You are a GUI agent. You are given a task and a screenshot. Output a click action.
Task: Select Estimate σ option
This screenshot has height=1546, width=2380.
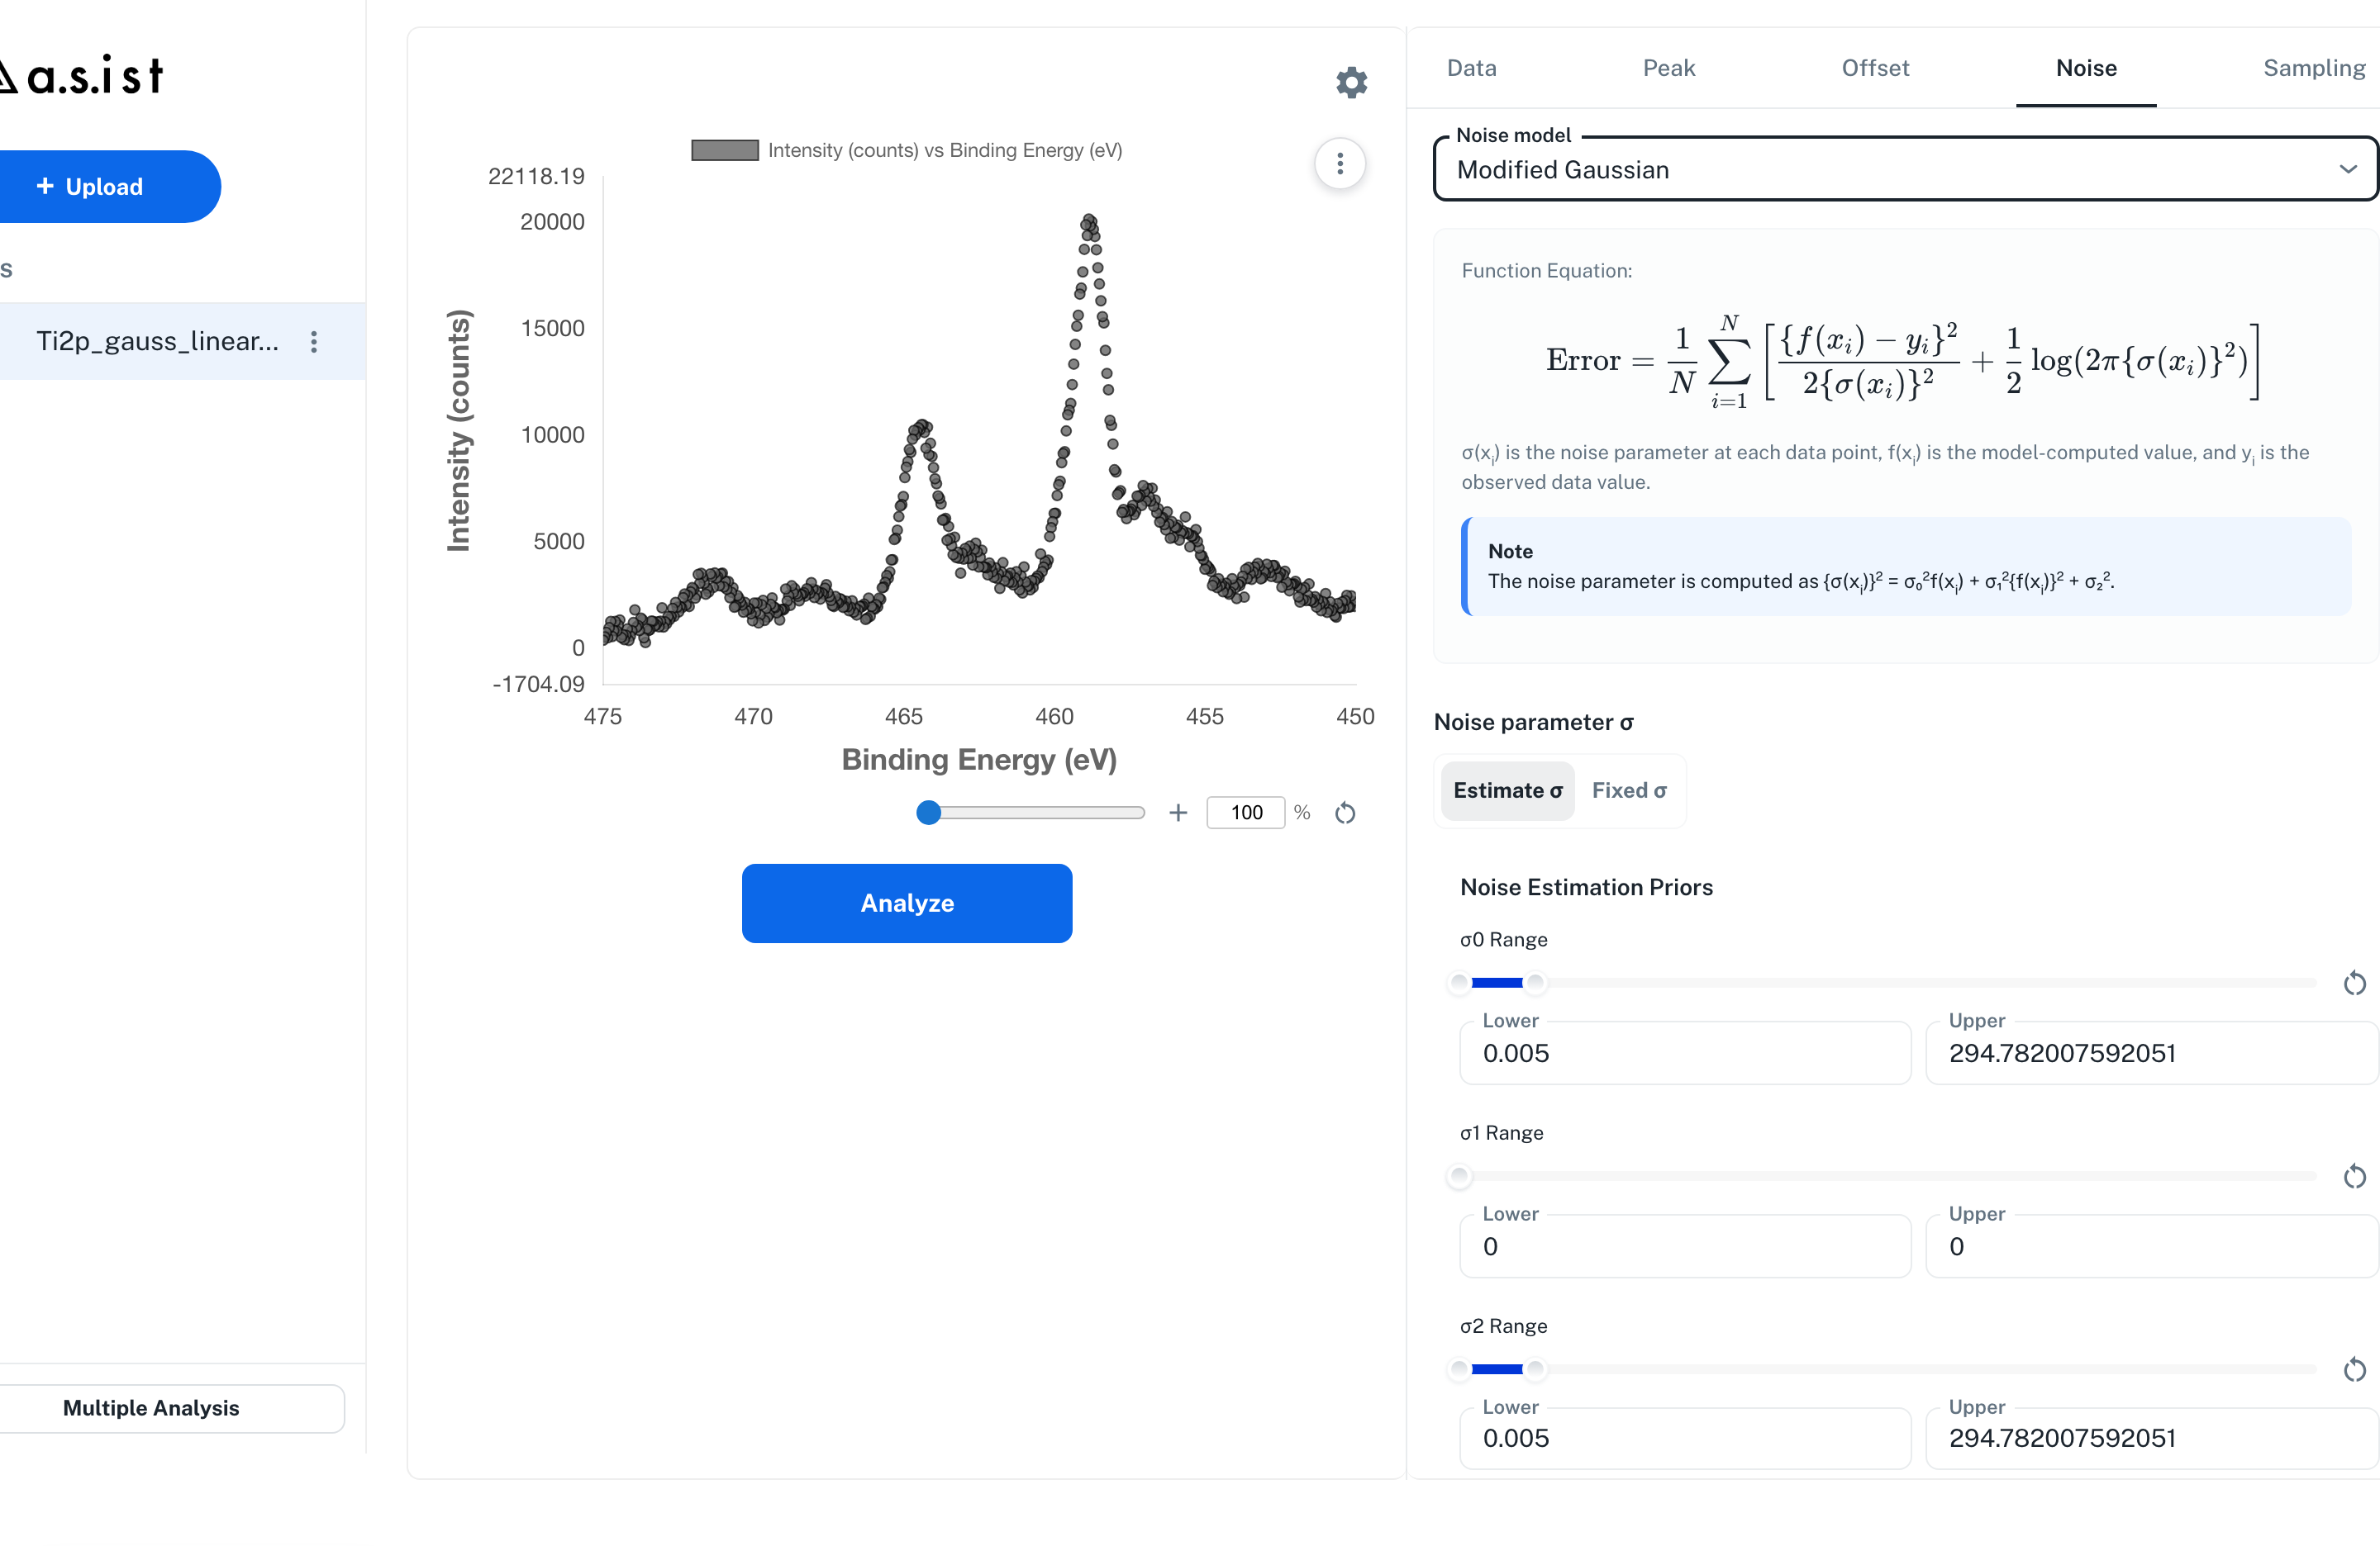pyautogui.click(x=1508, y=790)
